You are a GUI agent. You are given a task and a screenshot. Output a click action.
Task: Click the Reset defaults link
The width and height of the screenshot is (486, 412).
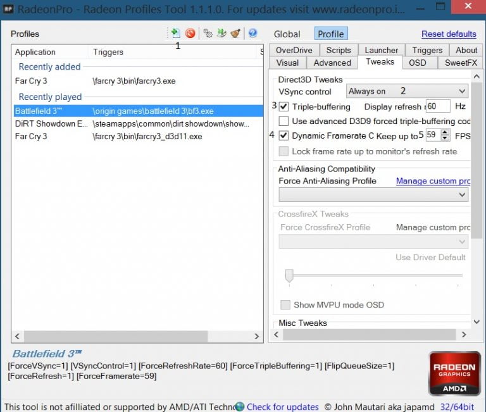449,34
